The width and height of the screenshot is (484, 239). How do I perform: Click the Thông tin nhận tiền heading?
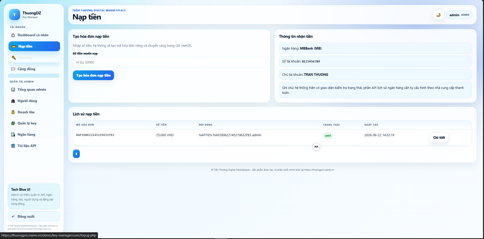tap(296, 36)
